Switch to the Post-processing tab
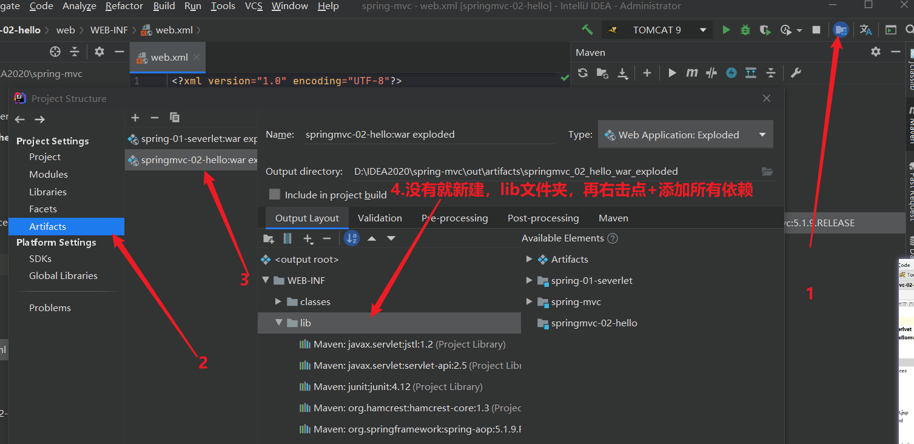This screenshot has width=914, height=444. click(x=543, y=218)
